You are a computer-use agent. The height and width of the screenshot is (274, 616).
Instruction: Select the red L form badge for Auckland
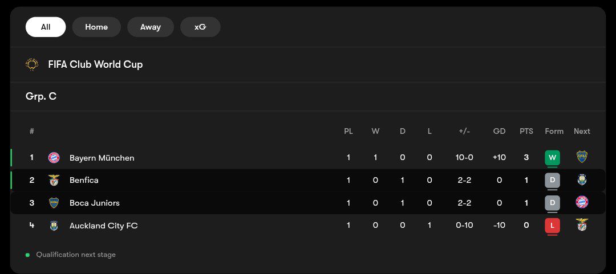552,226
